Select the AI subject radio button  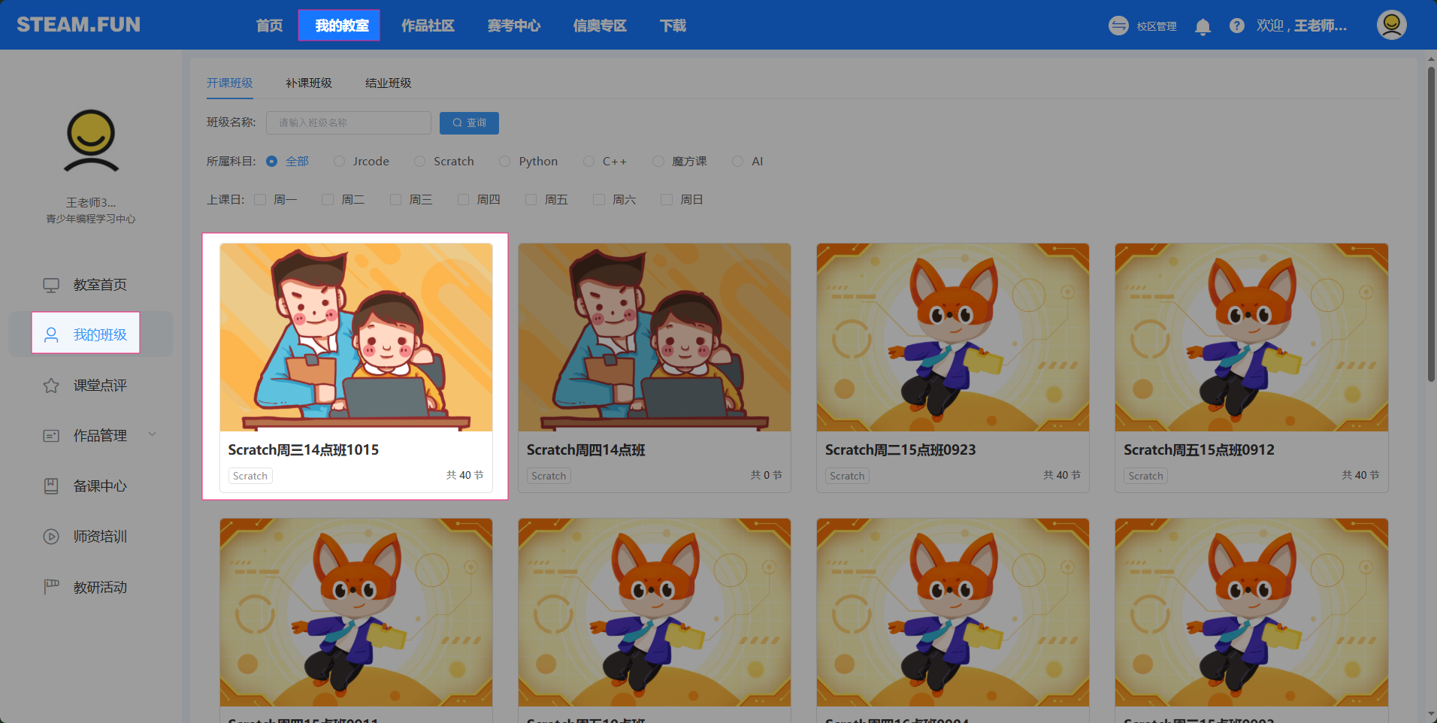point(737,162)
